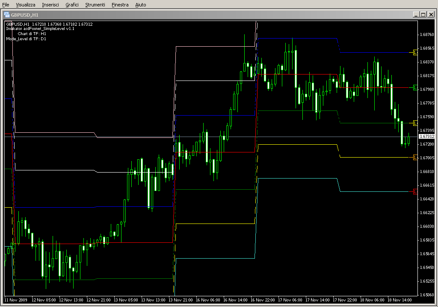
Task: Click the 16 Nov 14:00 time axis label
Action: (235, 300)
